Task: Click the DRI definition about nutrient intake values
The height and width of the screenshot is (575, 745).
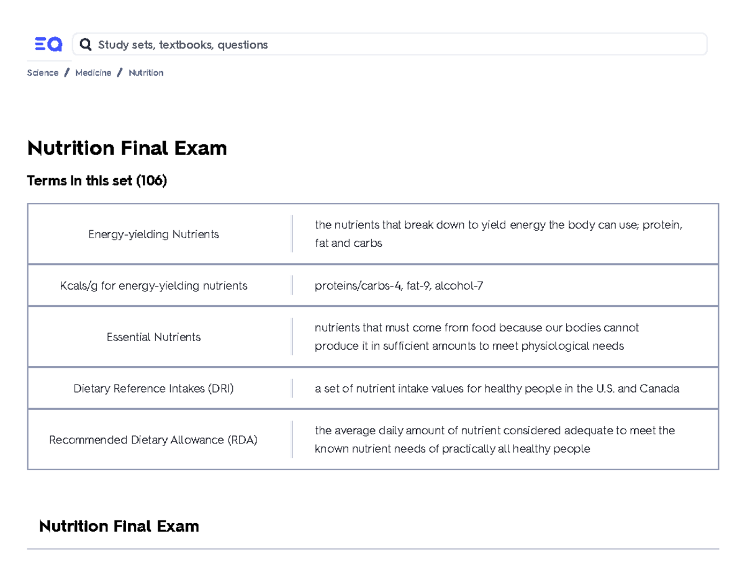Action: (497, 388)
